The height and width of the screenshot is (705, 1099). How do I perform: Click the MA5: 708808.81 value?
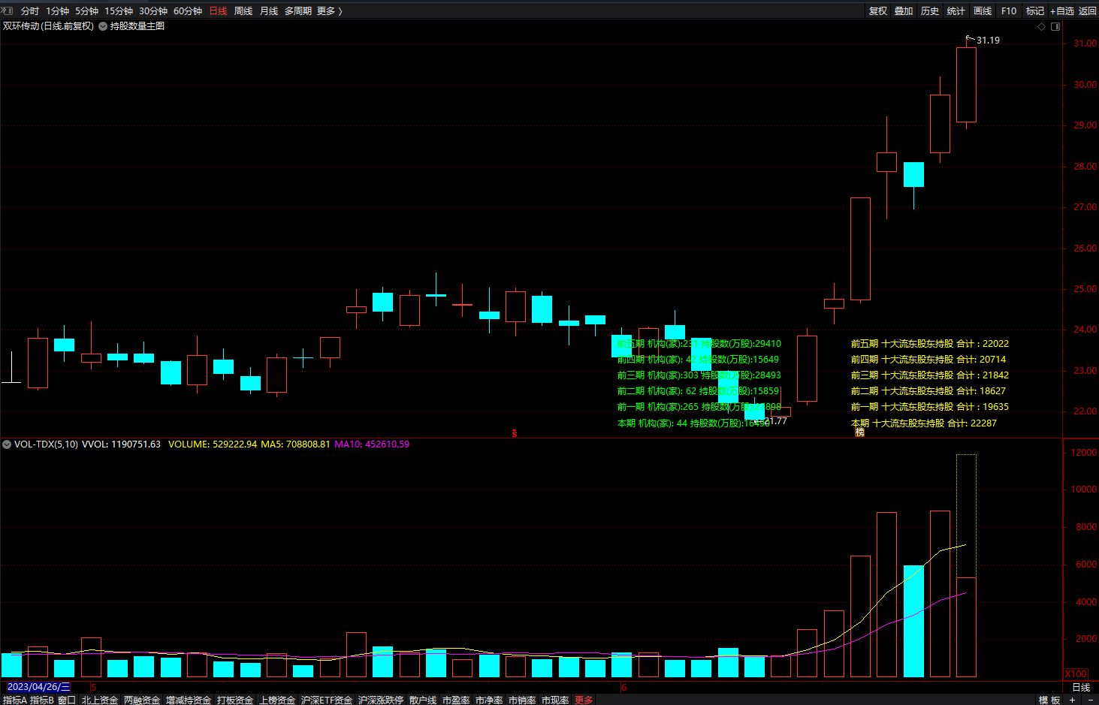click(295, 444)
